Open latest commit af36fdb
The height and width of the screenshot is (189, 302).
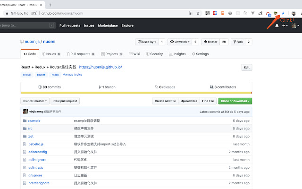227,112
